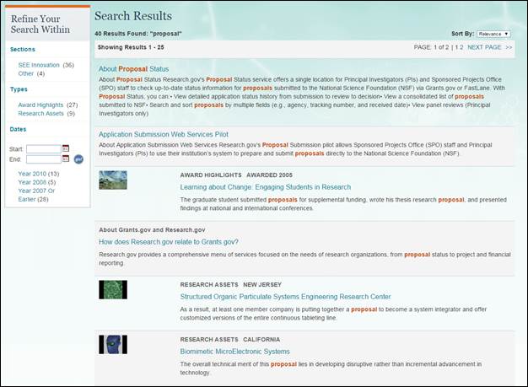The image size is (528, 387).
Task: Go to NEXT PAGE of results
Action: click(484, 47)
